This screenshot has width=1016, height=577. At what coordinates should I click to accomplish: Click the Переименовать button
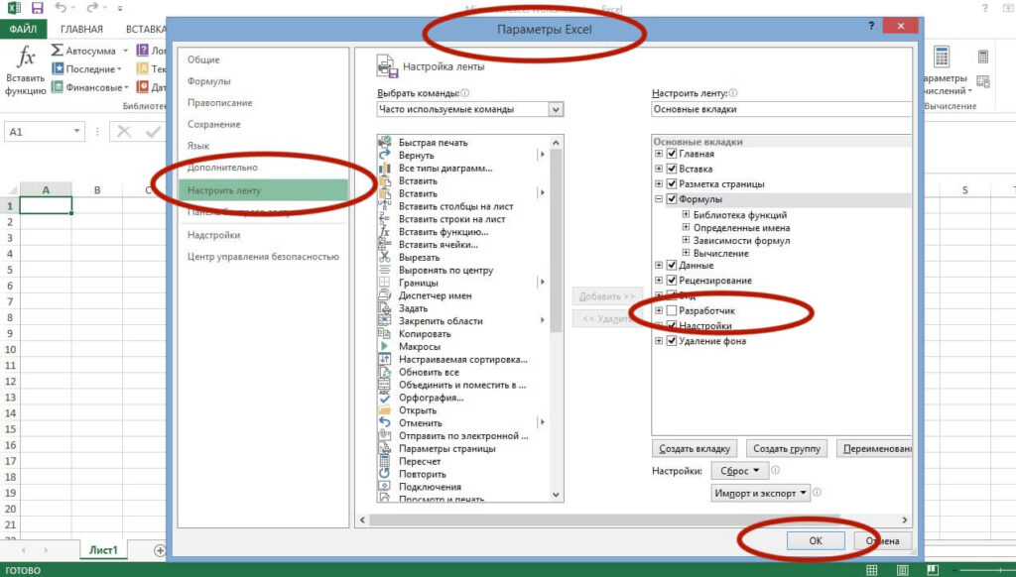875,448
